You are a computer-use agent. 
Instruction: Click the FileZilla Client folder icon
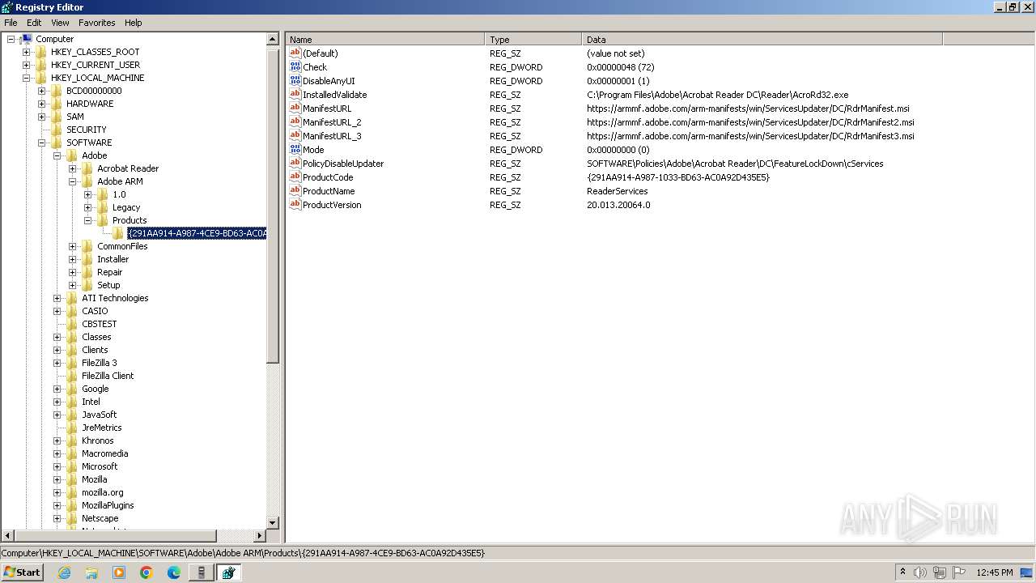[x=72, y=376]
